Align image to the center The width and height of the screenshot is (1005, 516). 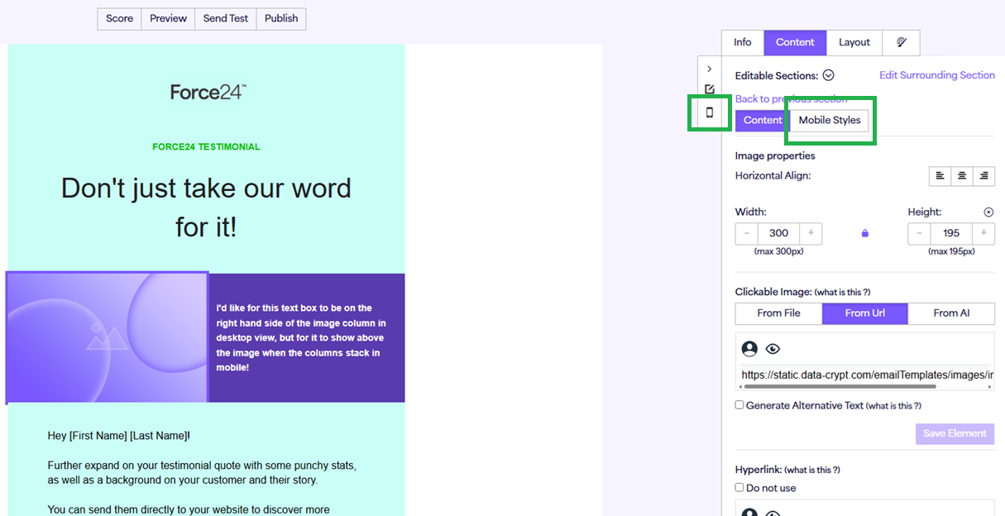click(x=962, y=175)
